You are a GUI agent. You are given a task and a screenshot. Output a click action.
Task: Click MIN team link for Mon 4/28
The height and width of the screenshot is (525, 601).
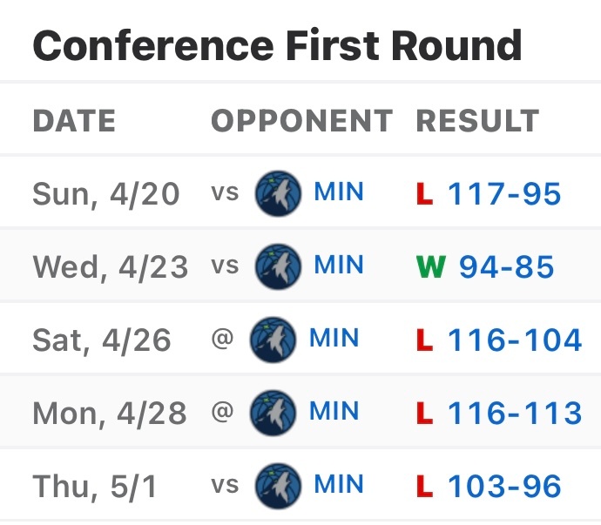tap(334, 411)
